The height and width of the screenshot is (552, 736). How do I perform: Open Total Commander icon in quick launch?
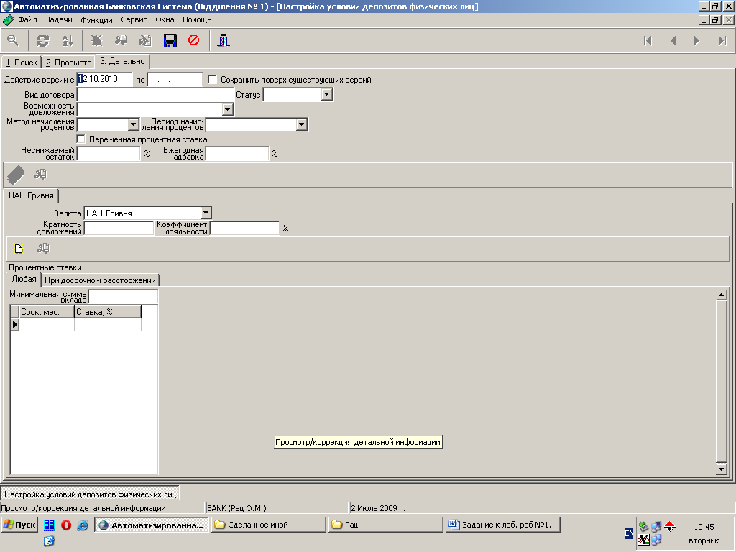[x=50, y=525]
